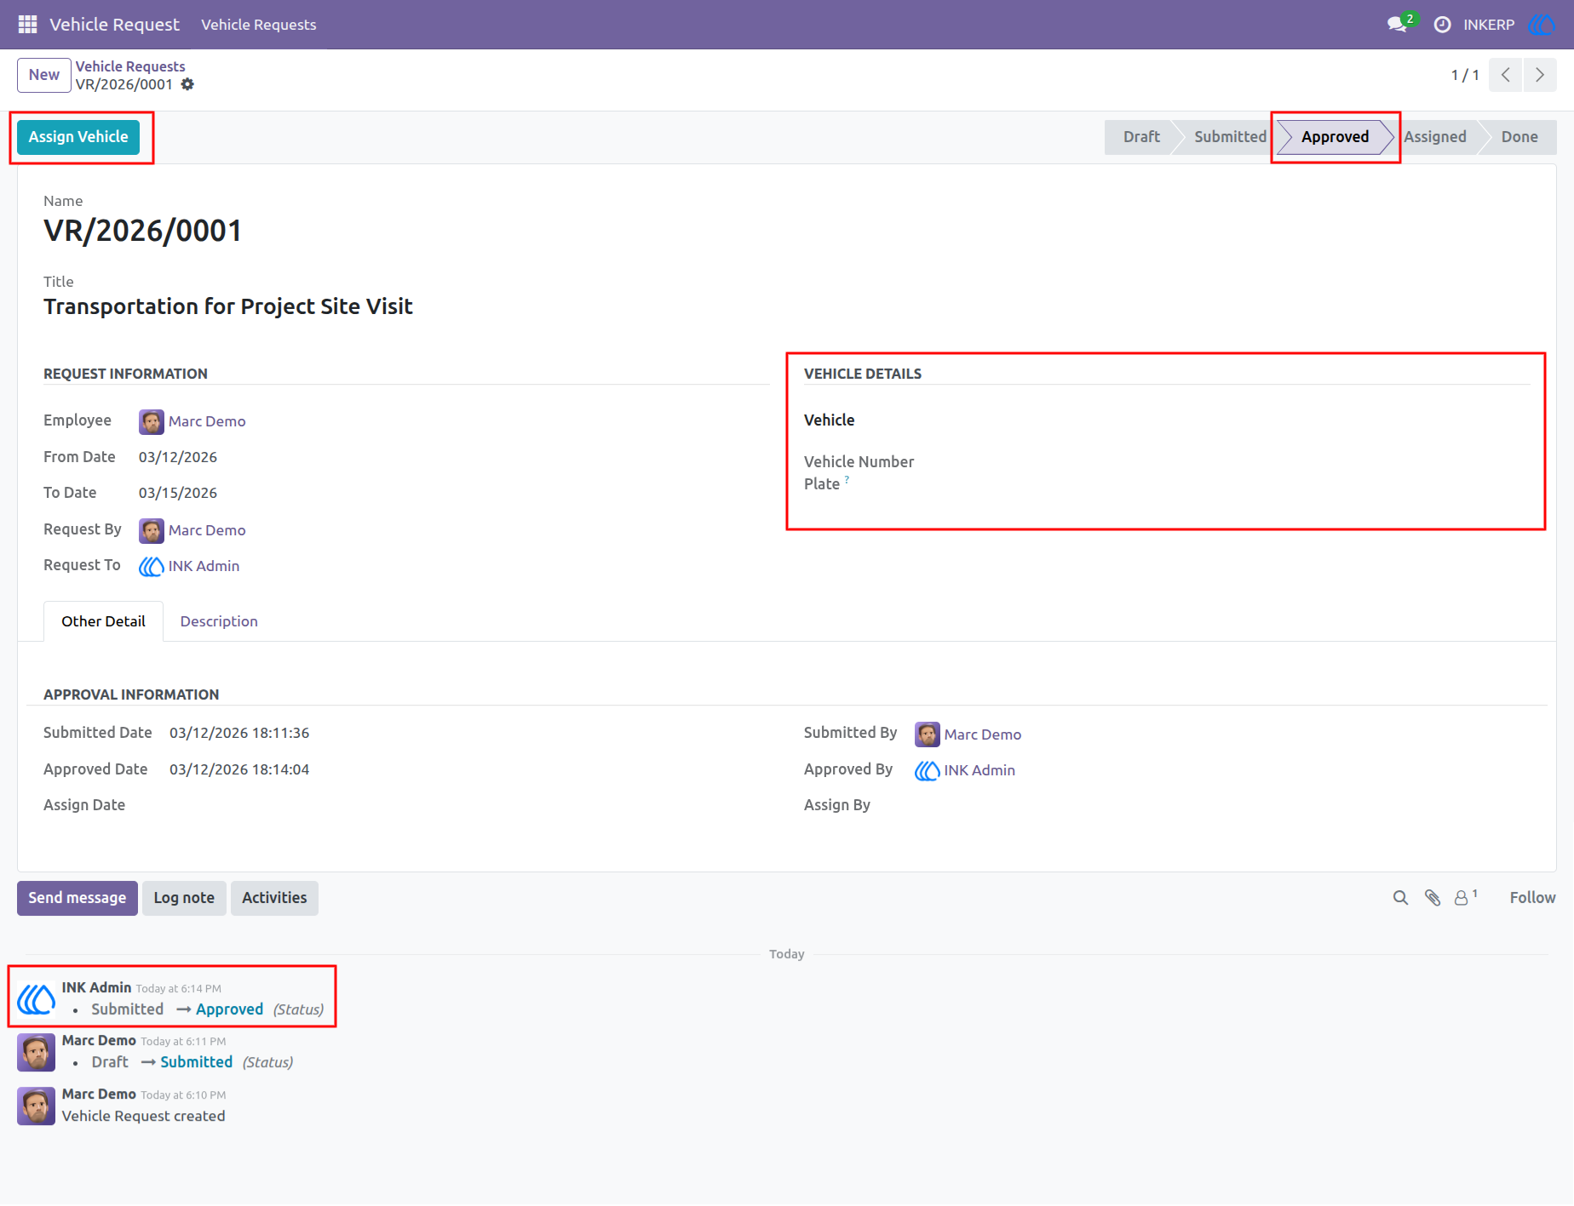Click the From Date value 03/12/2026
This screenshot has width=1574, height=1206.
[178, 457]
